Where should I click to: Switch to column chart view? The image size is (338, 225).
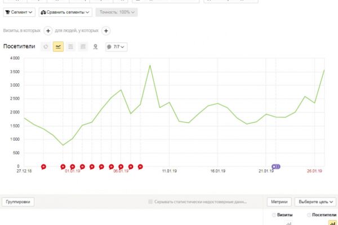coord(83,47)
